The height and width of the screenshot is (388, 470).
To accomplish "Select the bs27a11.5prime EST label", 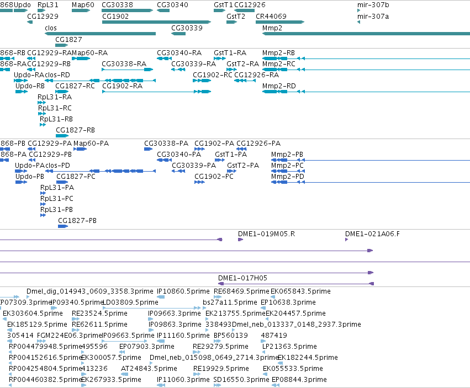I will click(x=230, y=302).
